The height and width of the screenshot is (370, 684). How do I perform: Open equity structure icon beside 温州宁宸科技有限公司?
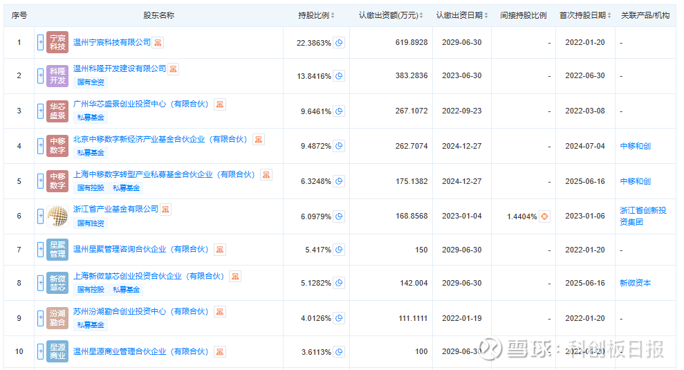pyautogui.click(x=158, y=43)
